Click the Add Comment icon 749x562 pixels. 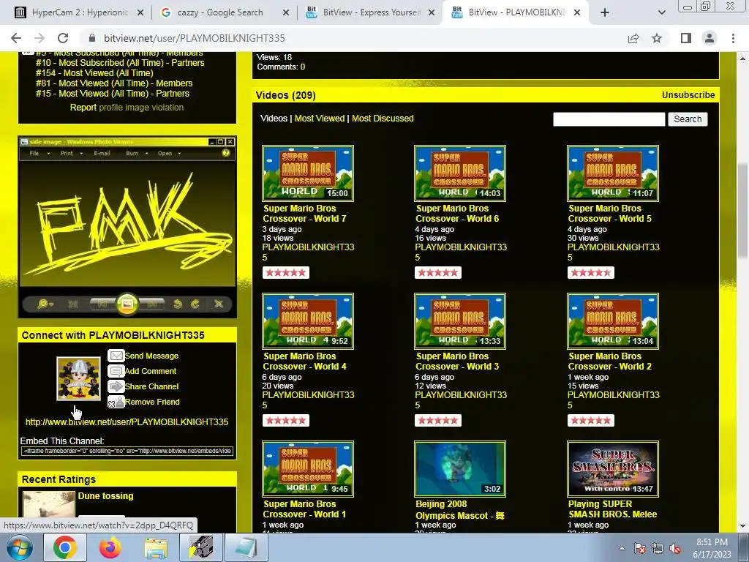point(116,371)
